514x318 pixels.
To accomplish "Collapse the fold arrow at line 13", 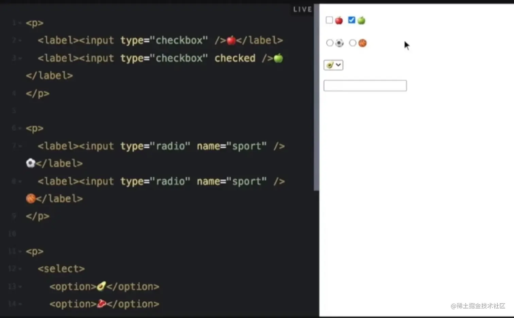I will (20, 287).
